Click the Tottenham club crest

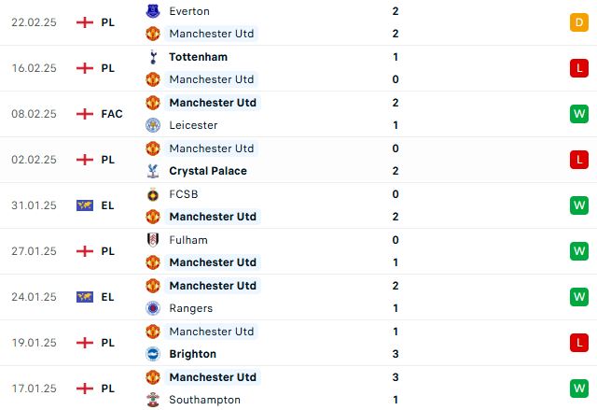coord(153,57)
